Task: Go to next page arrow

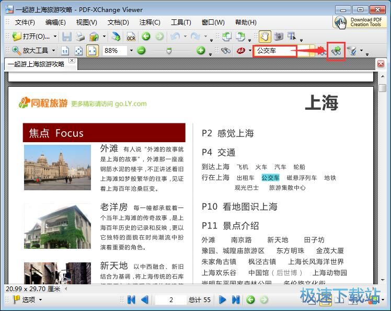Action: [x=222, y=300]
